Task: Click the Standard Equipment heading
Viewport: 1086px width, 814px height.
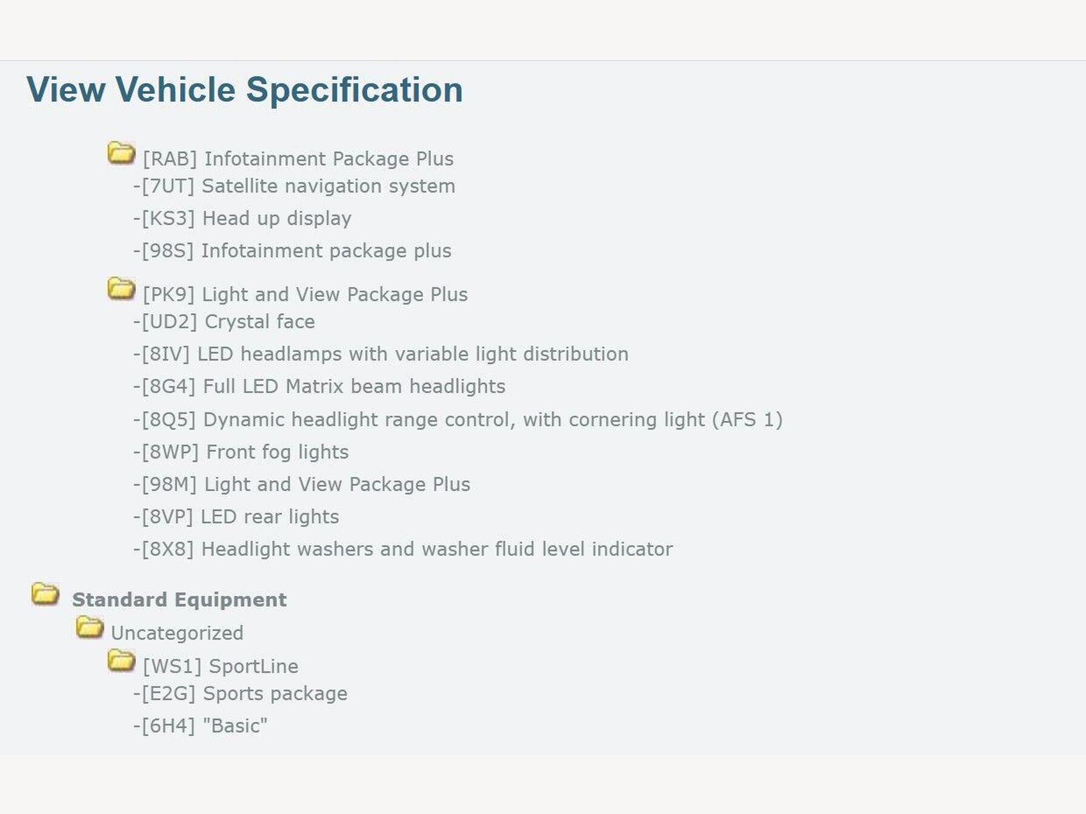Action: tap(179, 600)
